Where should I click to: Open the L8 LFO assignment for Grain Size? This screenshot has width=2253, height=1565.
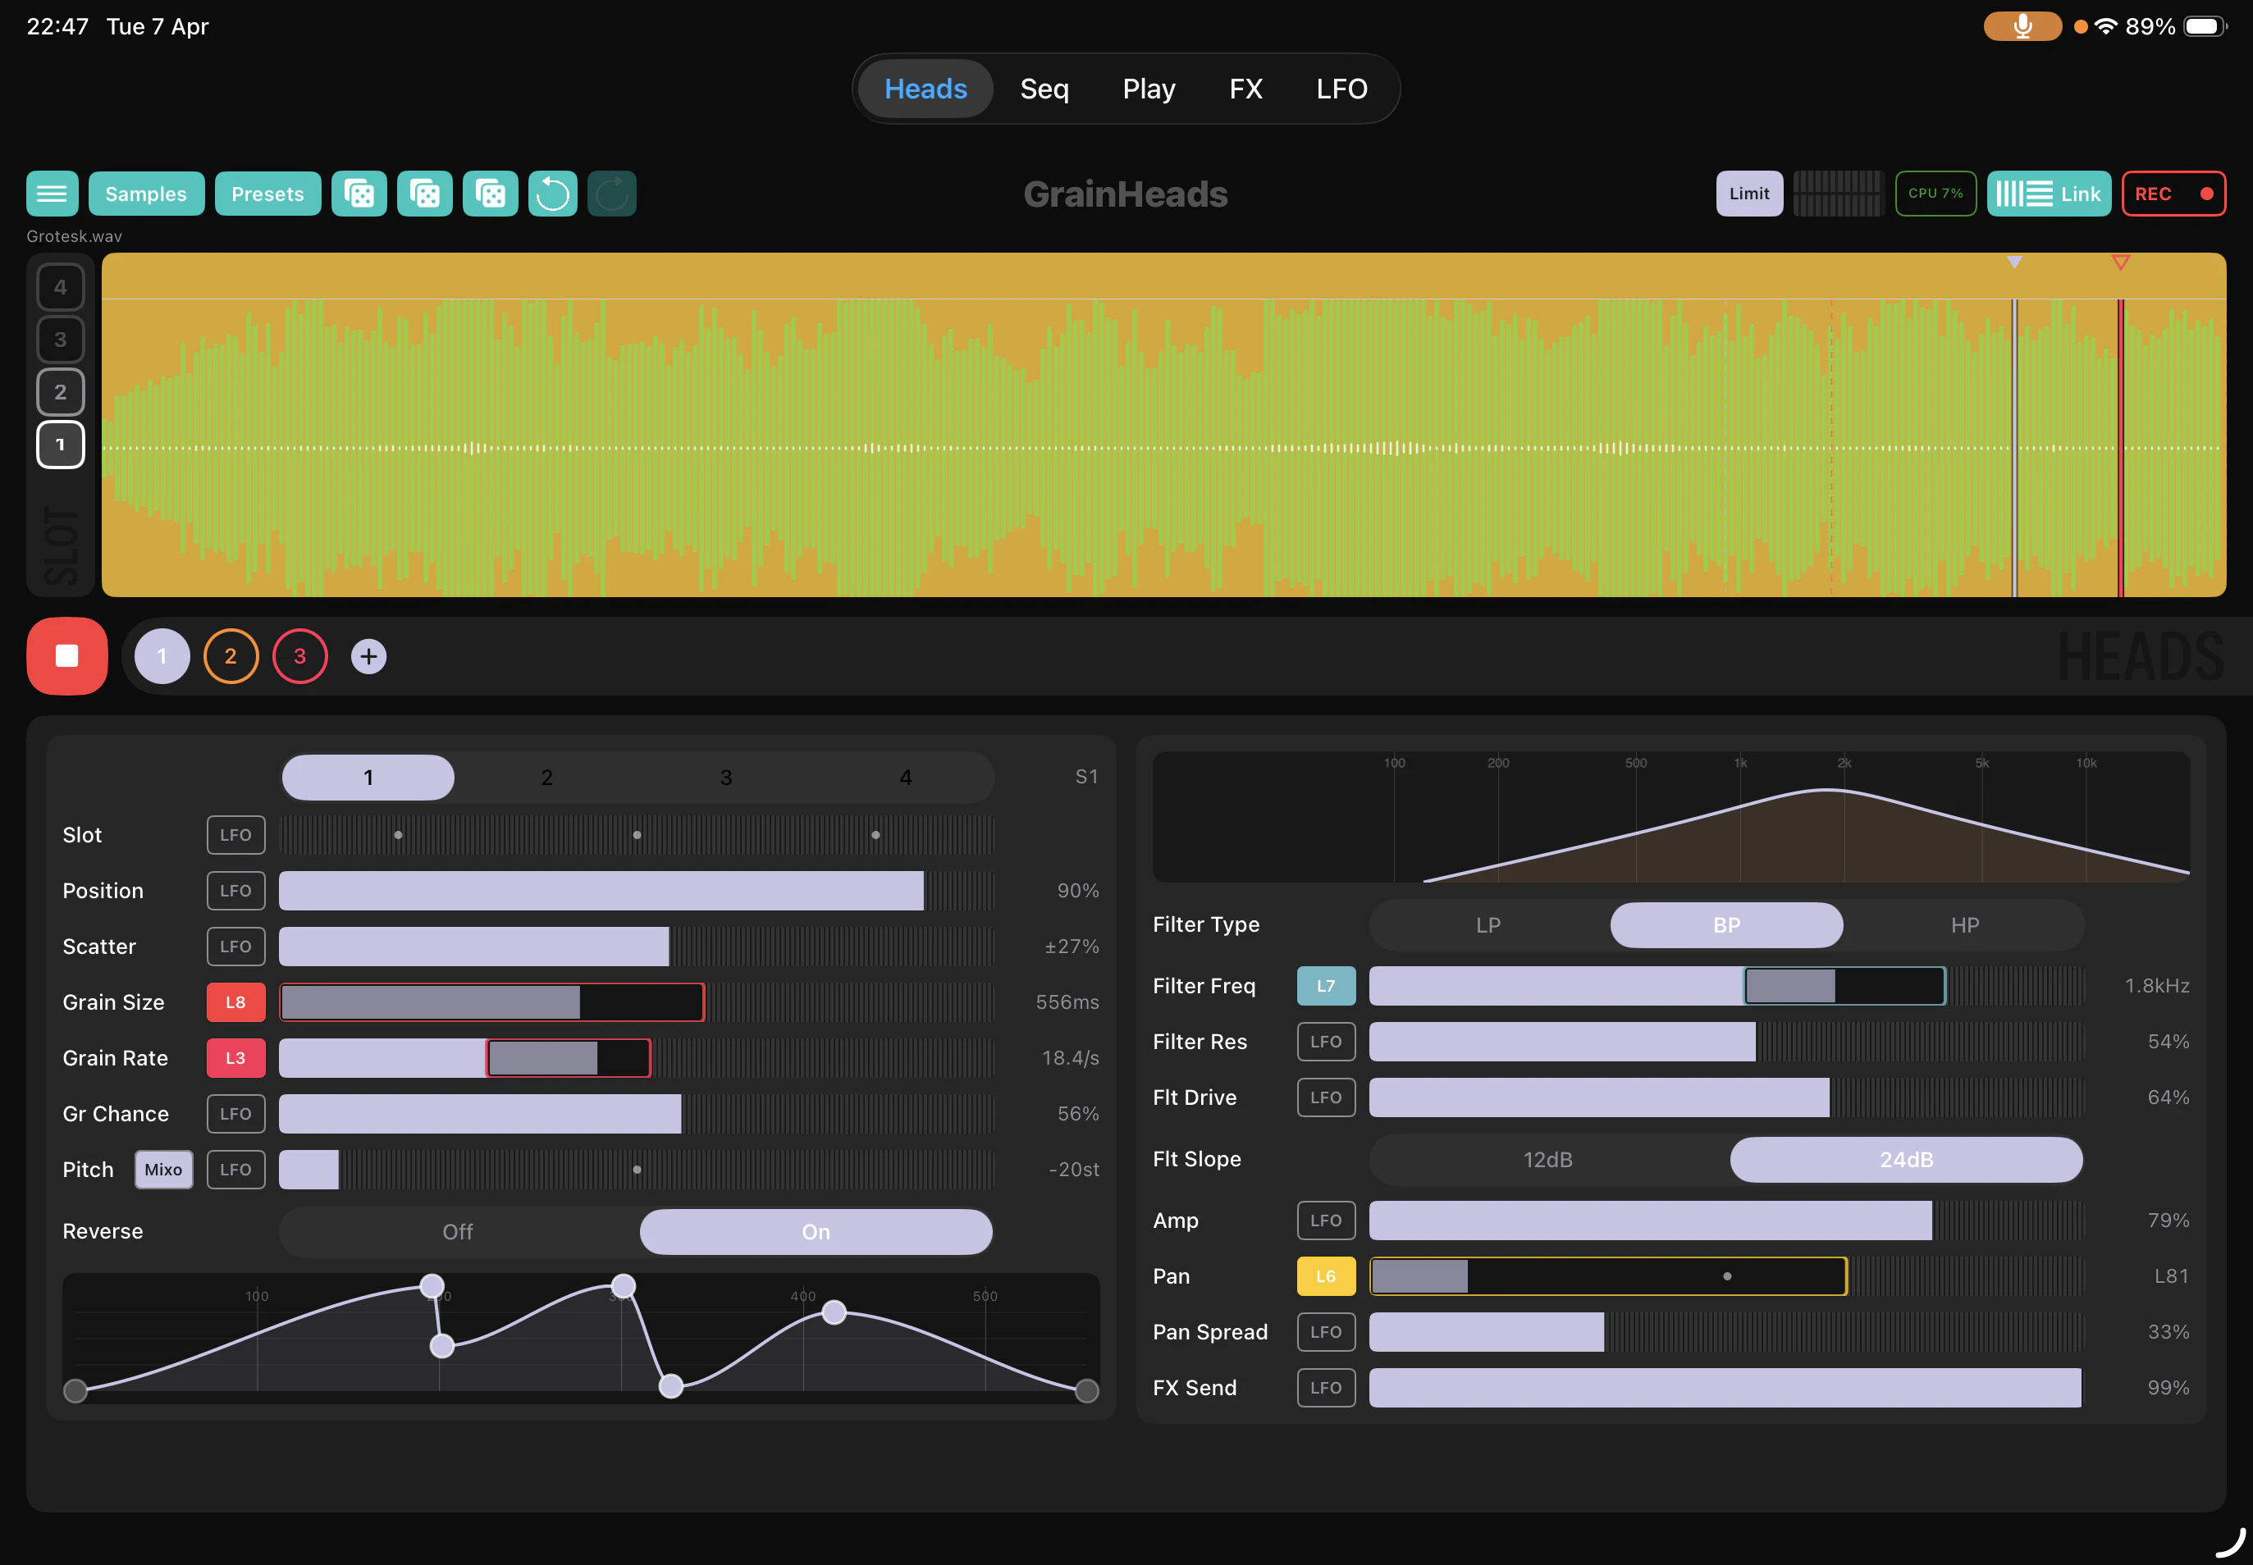(x=235, y=1002)
